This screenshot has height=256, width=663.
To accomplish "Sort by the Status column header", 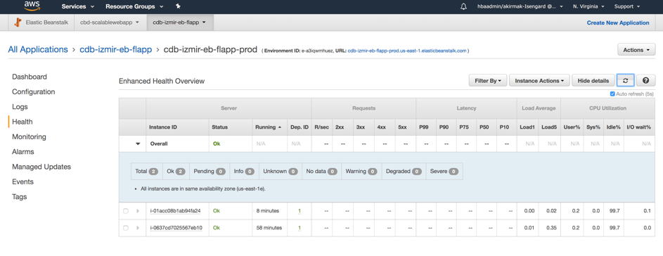I will coord(231,127).
